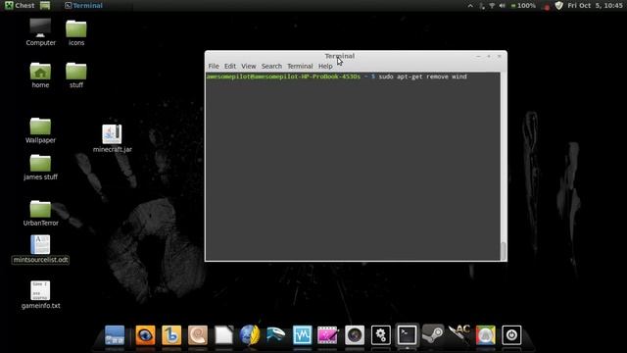Open the Computer desktop icon
Image resolution: width=627 pixels, height=353 pixels.
pos(40,32)
